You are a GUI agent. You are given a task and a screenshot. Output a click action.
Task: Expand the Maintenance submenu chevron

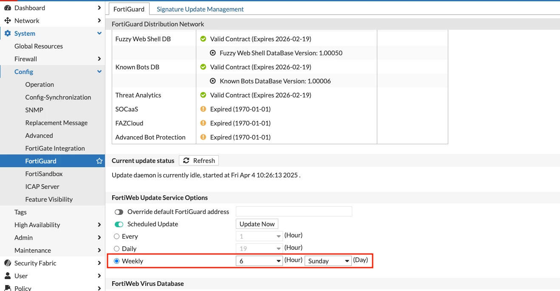coord(99,250)
